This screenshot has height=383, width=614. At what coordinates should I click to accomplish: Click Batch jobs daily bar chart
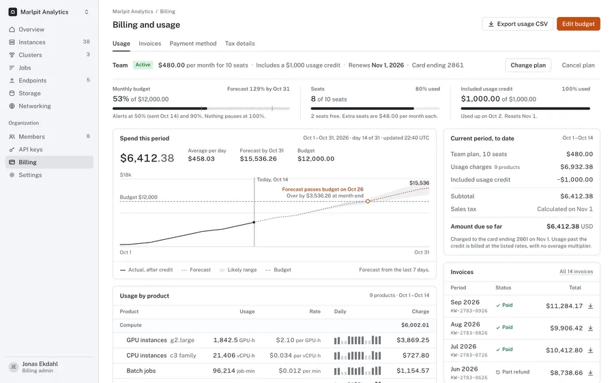[x=357, y=371]
